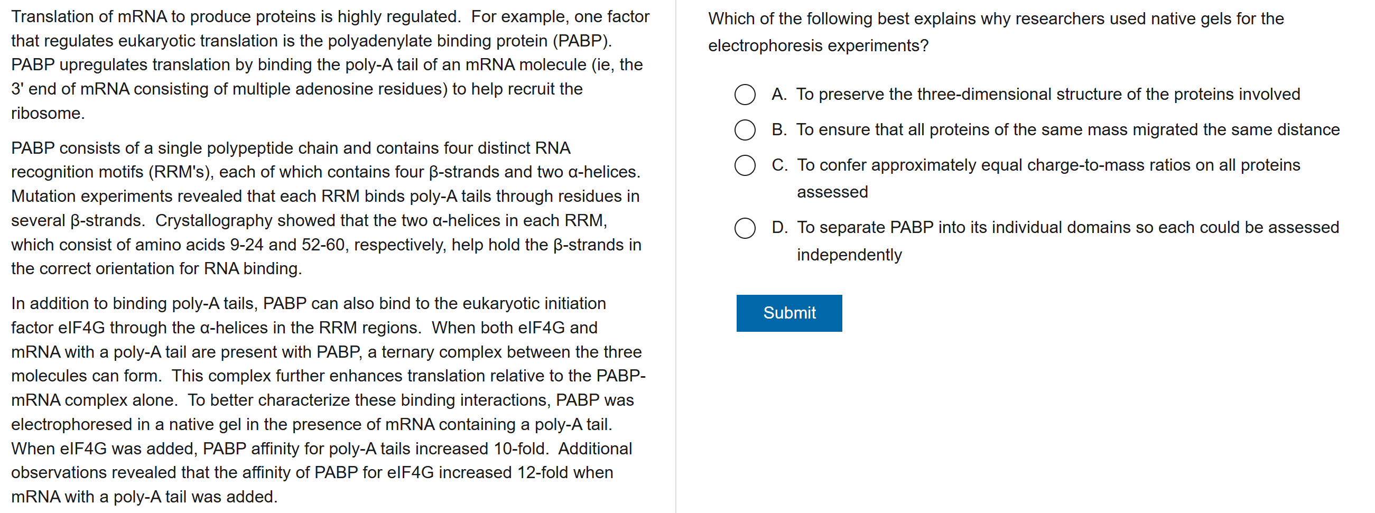
Task: Select the radio button for option A
Action: tap(745, 95)
